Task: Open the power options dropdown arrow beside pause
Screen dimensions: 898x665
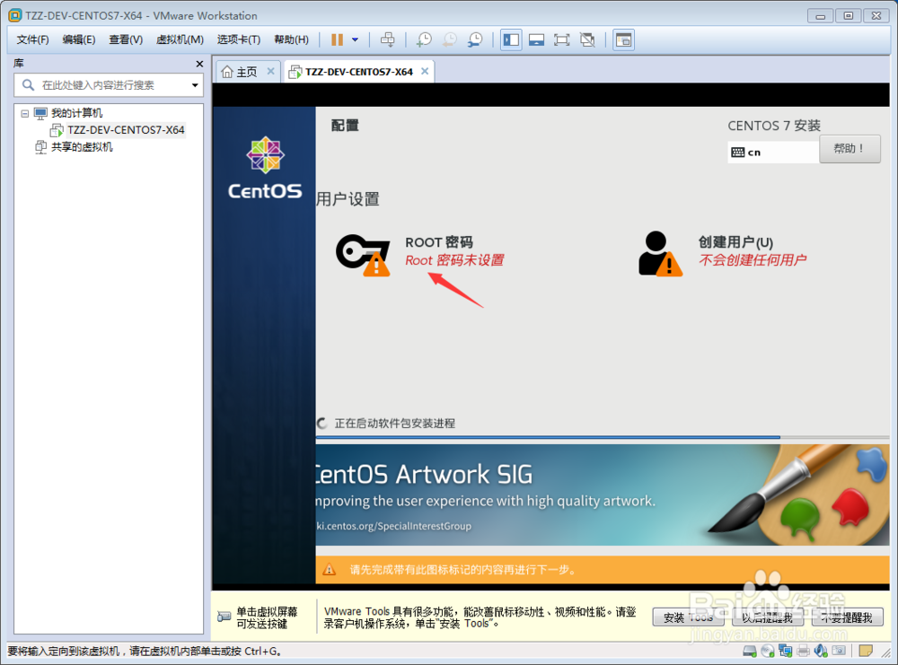Action: [x=355, y=39]
